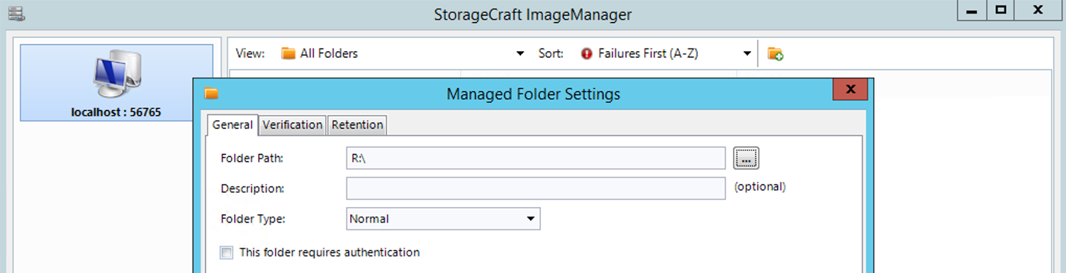Maximize the ImageManager window
The width and height of the screenshot is (1066, 273).
pyautogui.click(x=1001, y=11)
